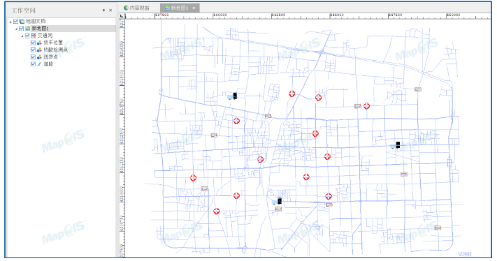Click the 交通网 group layer icon
The height and width of the screenshot is (261, 497).
pyautogui.click(x=34, y=36)
